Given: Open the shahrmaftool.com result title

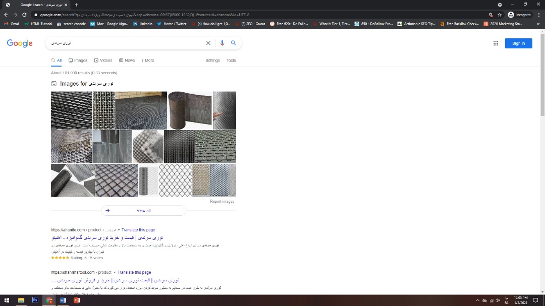Looking at the screenshot, I should tap(115, 280).
